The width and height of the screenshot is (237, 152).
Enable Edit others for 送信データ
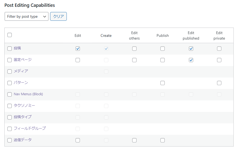(x=134, y=140)
